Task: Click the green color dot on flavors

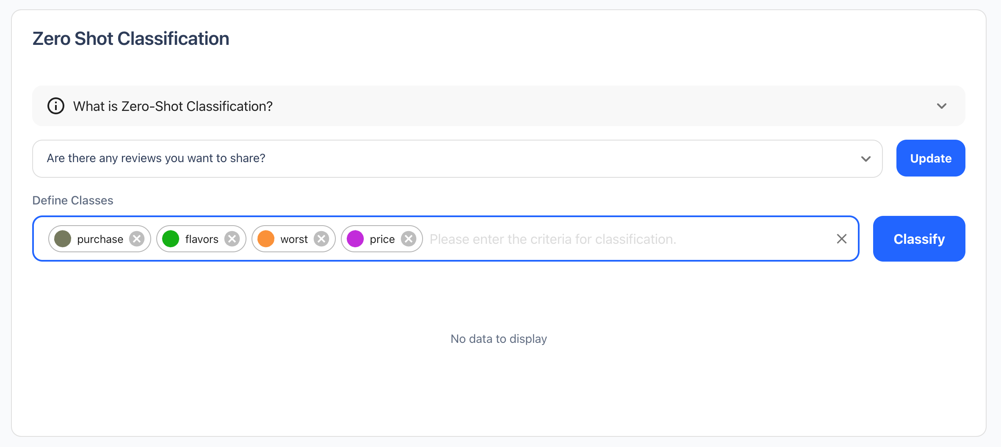Action: pyautogui.click(x=171, y=239)
